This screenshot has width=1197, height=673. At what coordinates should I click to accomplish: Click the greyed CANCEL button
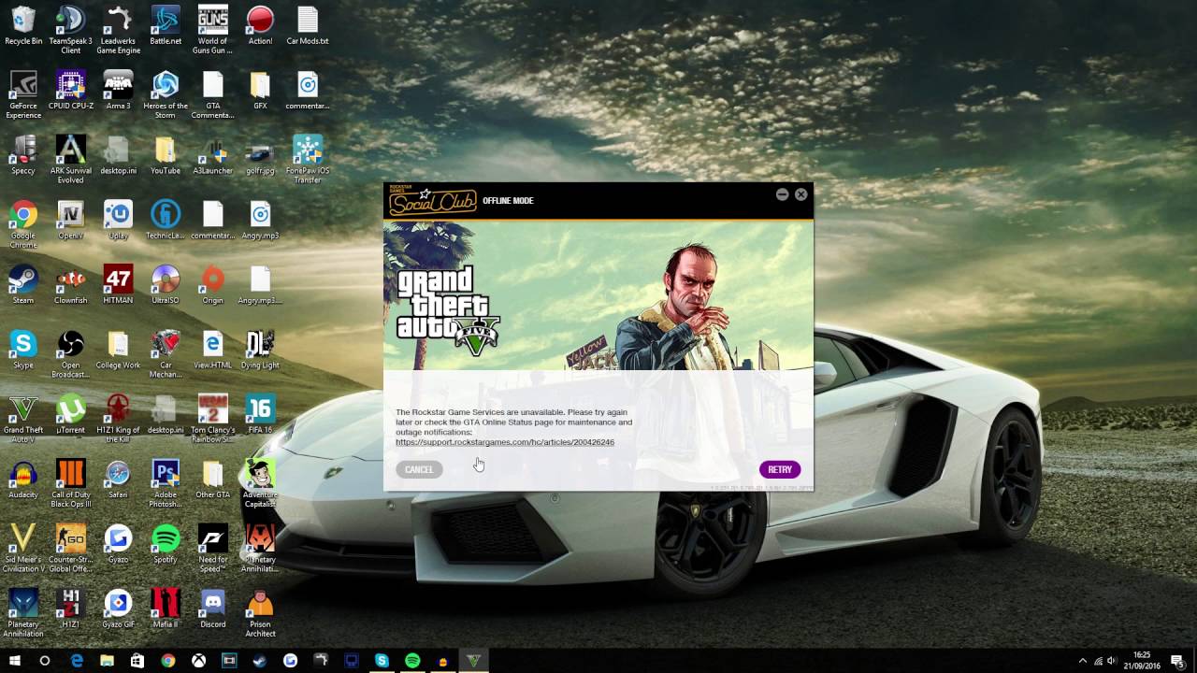[419, 469]
